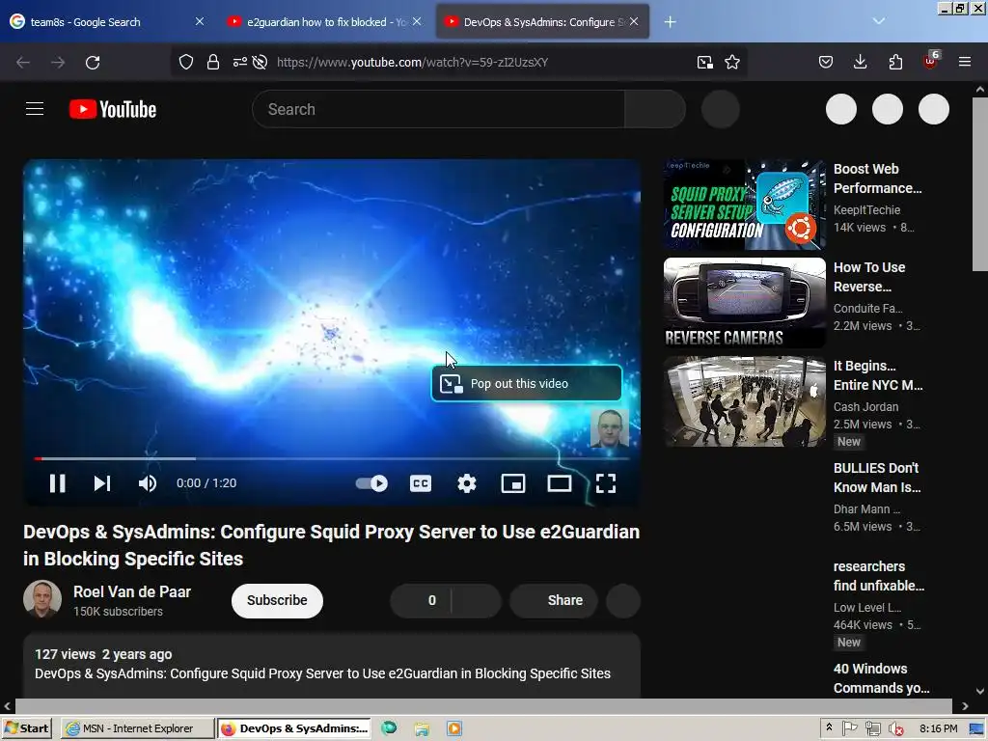
Task: Focus the YouTube Search field
Action: [x=439, y=109]
